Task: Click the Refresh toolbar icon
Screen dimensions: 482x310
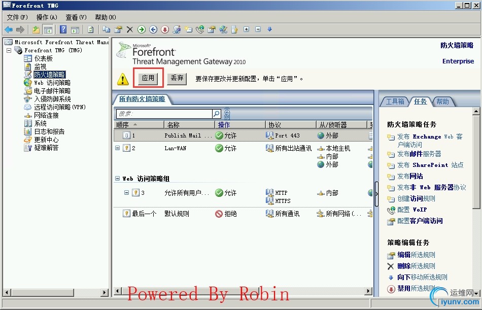Action: click(90, 29)
